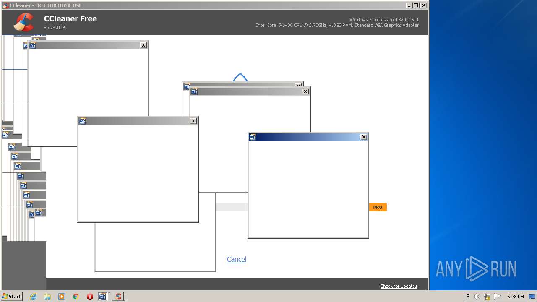537x302 pixels.
Task: Minimize the CCleaner window
Action: point(409,5)
